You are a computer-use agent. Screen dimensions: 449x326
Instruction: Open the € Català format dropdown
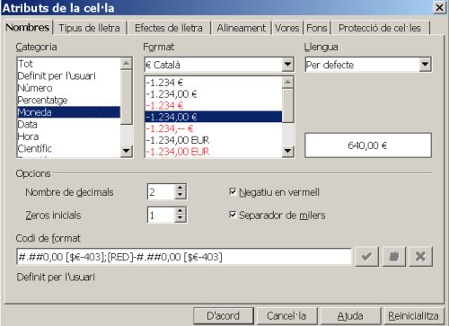[x=287, y=65]
